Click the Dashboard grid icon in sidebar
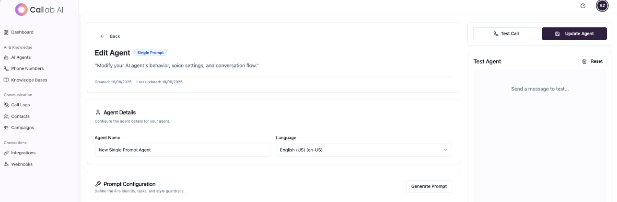This screenshot has height=202, width=617. (6, 32)
